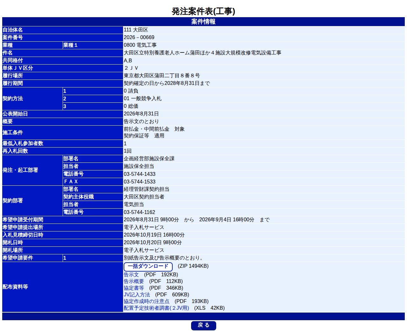The image size is (407, 331).
Task: Click the 履行期間 label
Action: (x=13, y=83)
